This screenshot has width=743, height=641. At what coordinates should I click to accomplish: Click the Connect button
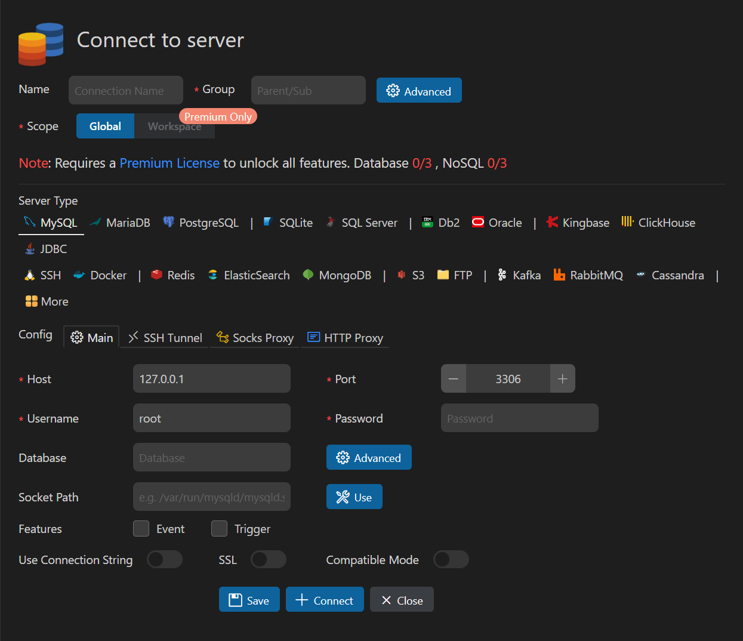[325, 600]
